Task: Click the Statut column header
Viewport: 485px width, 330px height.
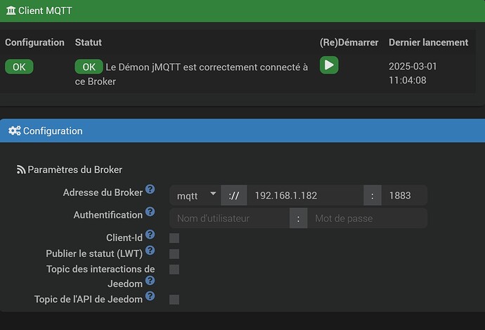Action: coord(88,42)
